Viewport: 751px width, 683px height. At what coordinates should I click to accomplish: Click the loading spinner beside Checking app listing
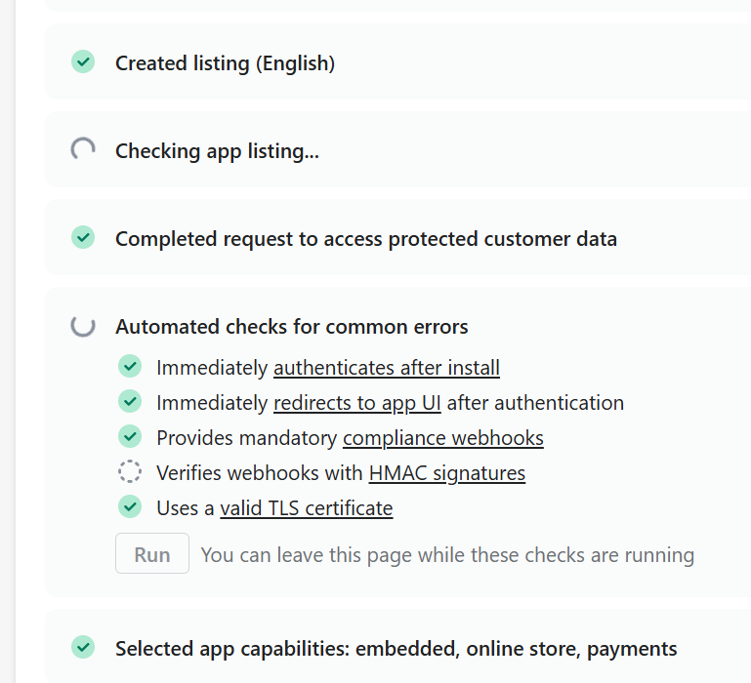click(x=83, y=149)
